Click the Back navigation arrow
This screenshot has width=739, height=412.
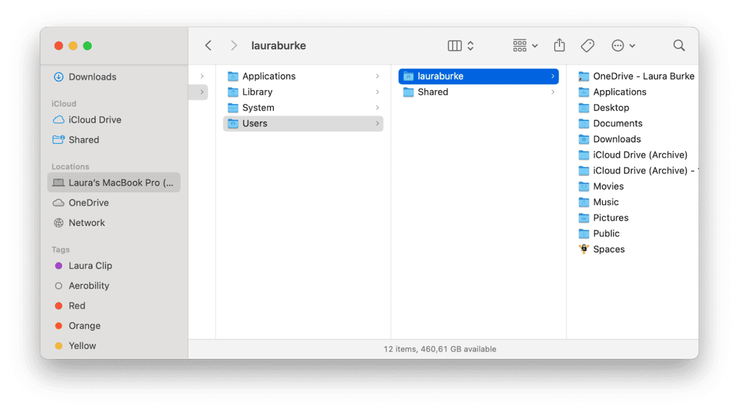click(x=208, y=46)
